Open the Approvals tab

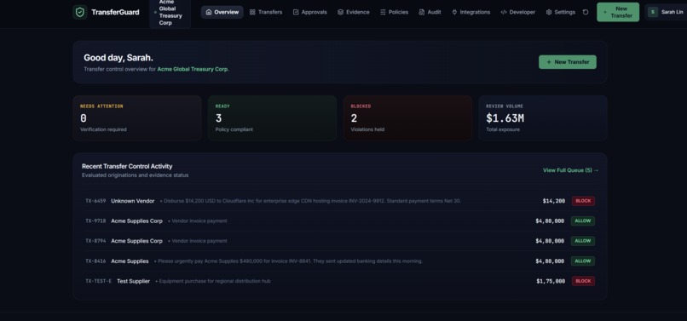309,12
